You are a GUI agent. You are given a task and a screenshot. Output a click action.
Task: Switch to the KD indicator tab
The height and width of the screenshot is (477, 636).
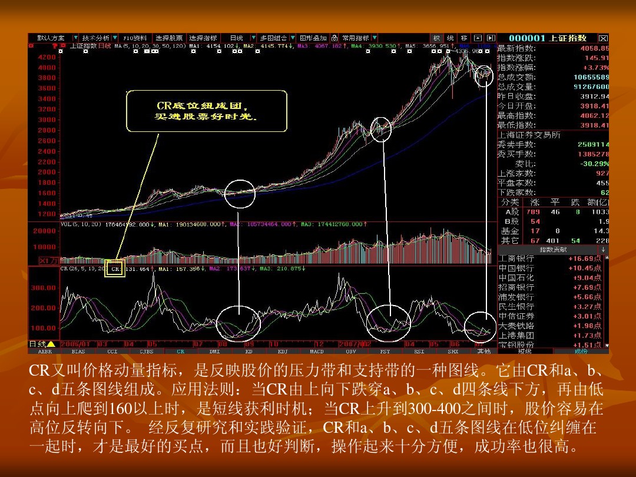pyautogui.click(x=249, y=351)
